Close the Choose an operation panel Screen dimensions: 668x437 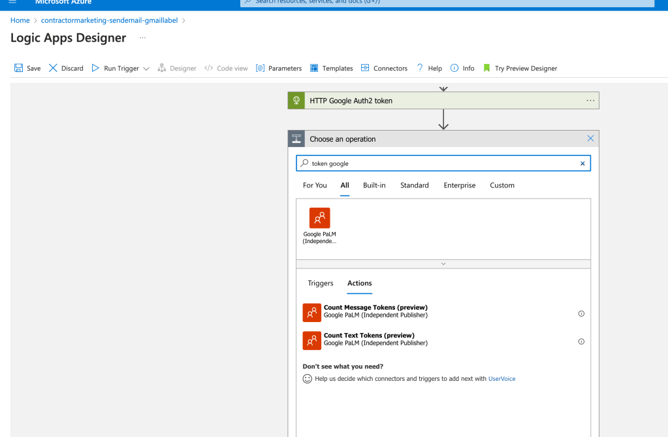590,138
